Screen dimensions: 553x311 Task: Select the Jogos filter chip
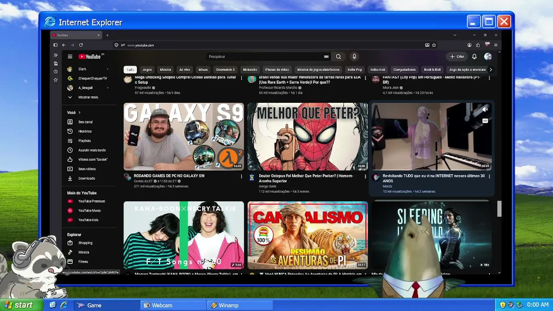click(147, 70)
